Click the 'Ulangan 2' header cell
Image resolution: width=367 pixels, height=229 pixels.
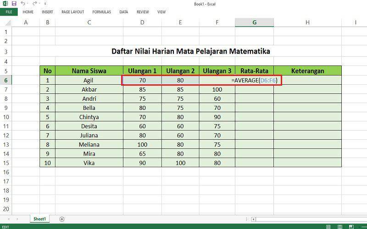pyautogui.click(x=180, y=71)
